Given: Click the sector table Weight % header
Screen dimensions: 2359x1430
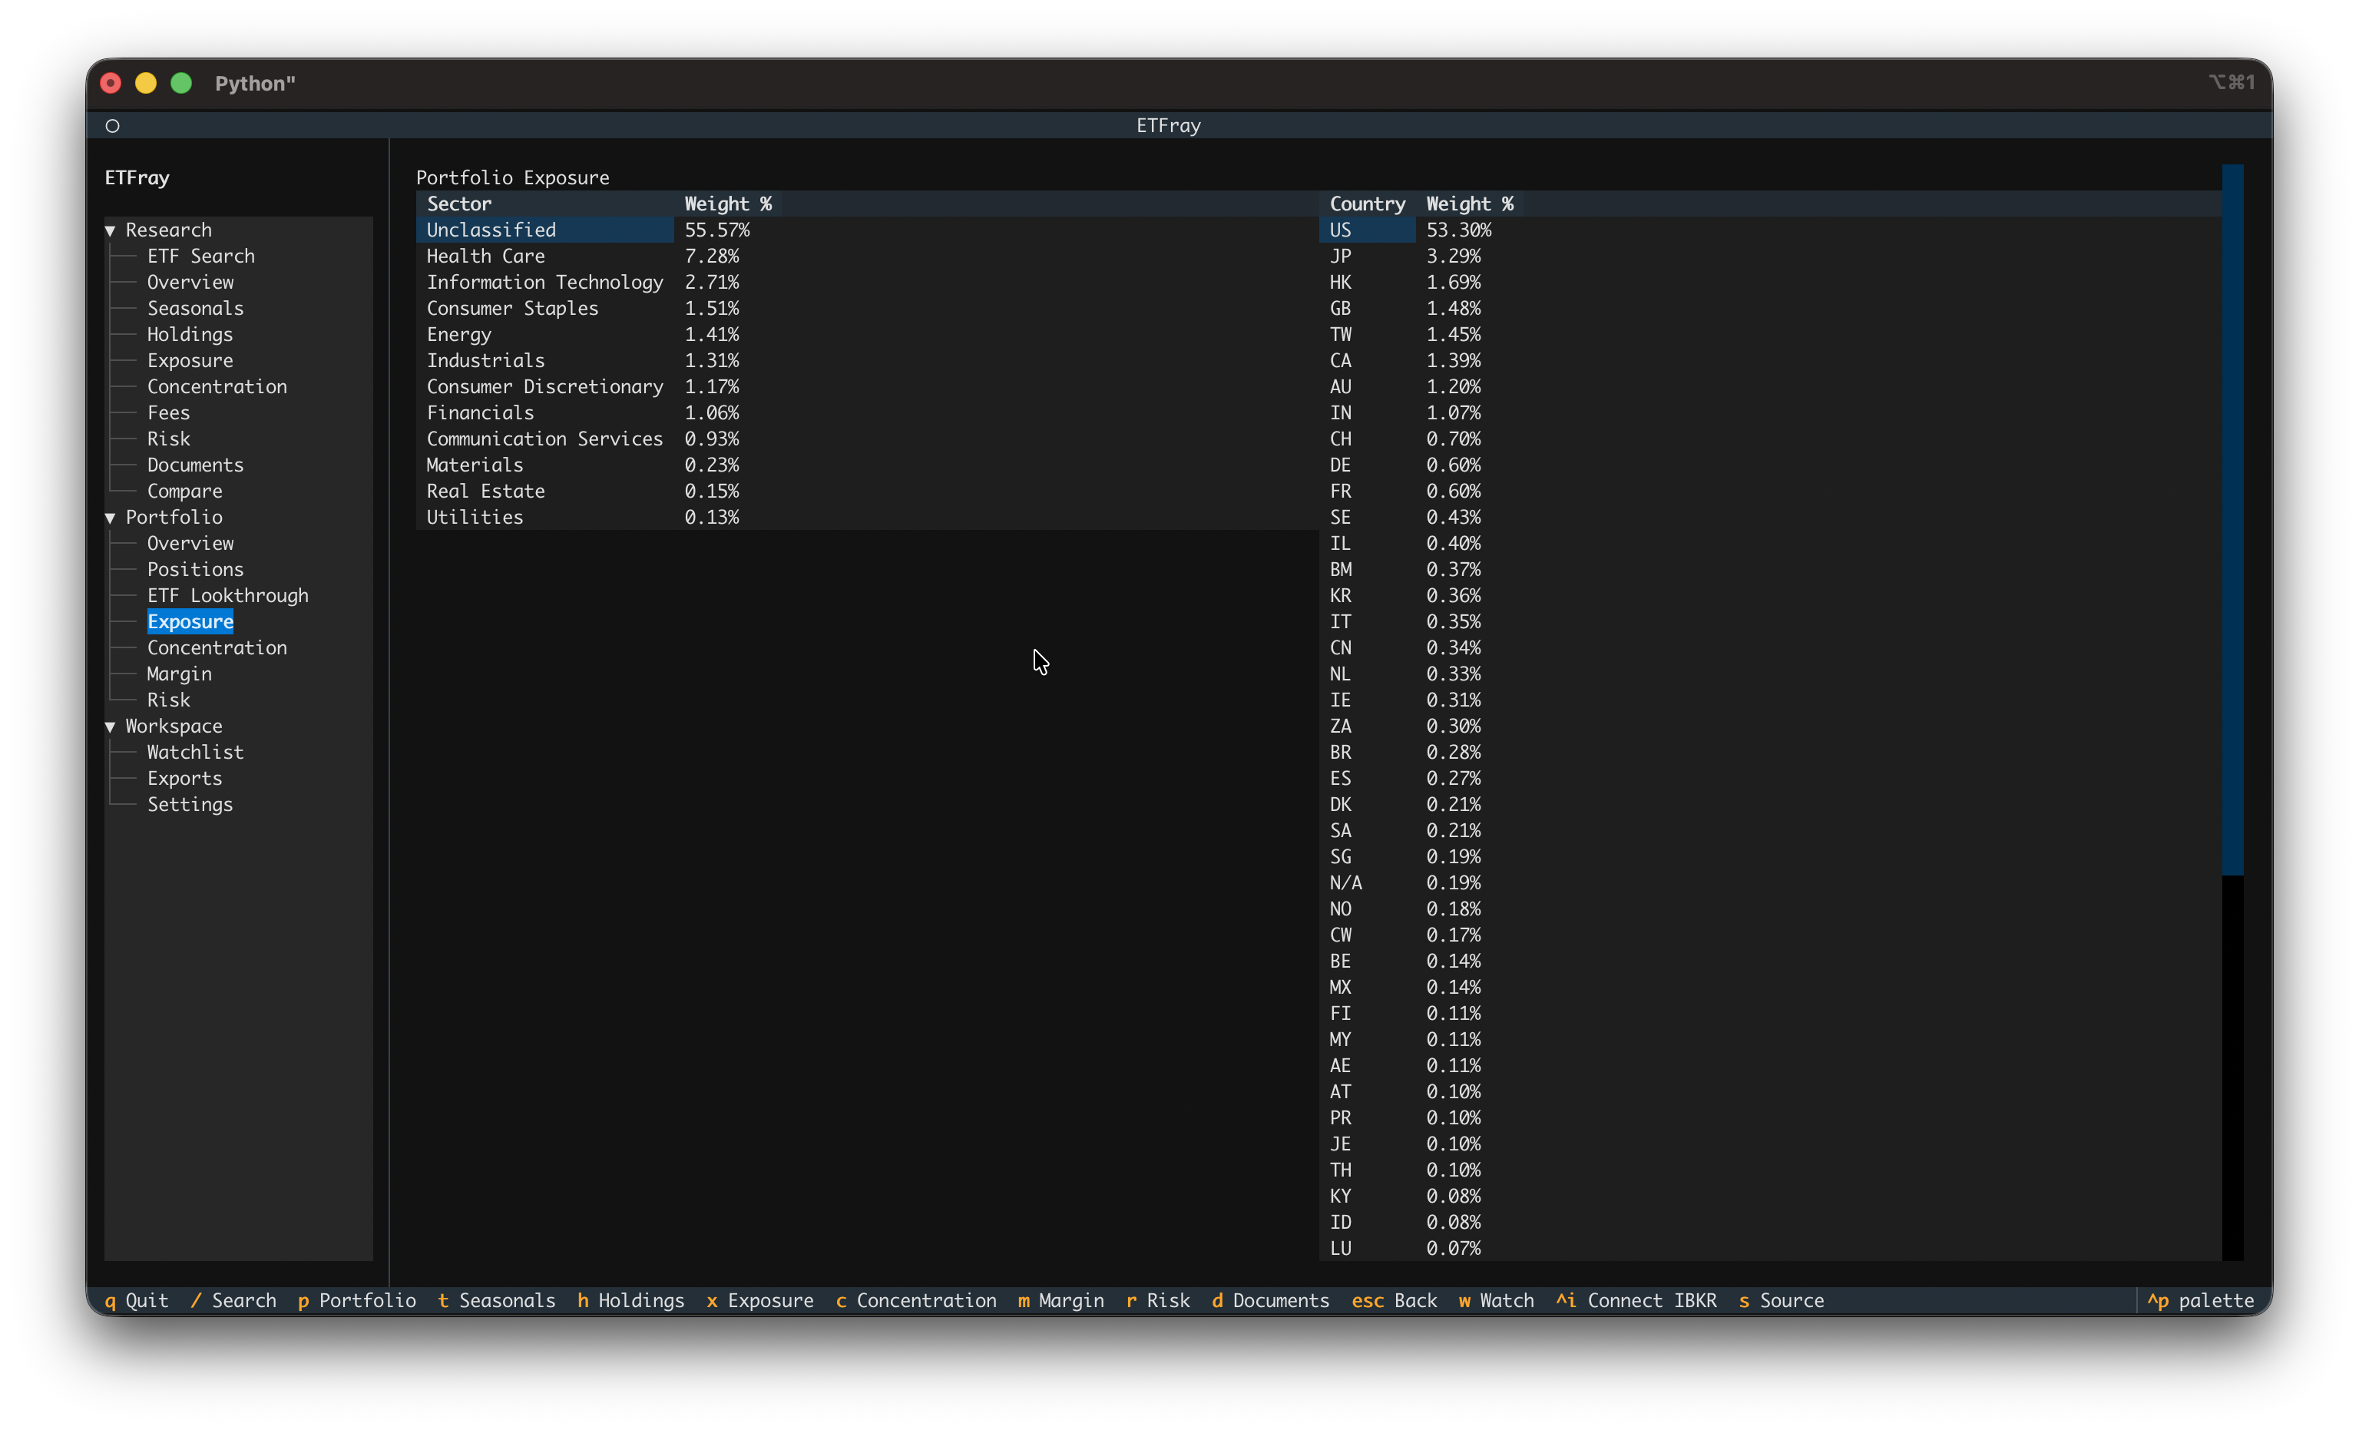Looking at the screenshot, I should pos(728,204).
